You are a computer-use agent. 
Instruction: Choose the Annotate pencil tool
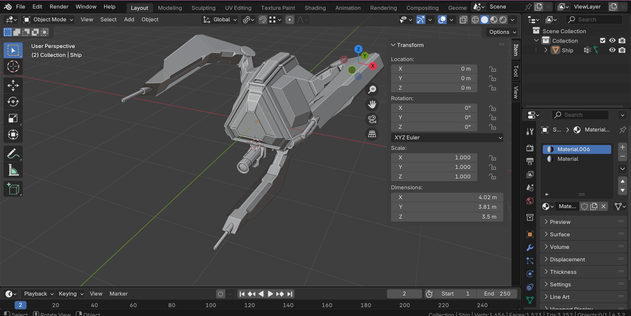(13, 154)
